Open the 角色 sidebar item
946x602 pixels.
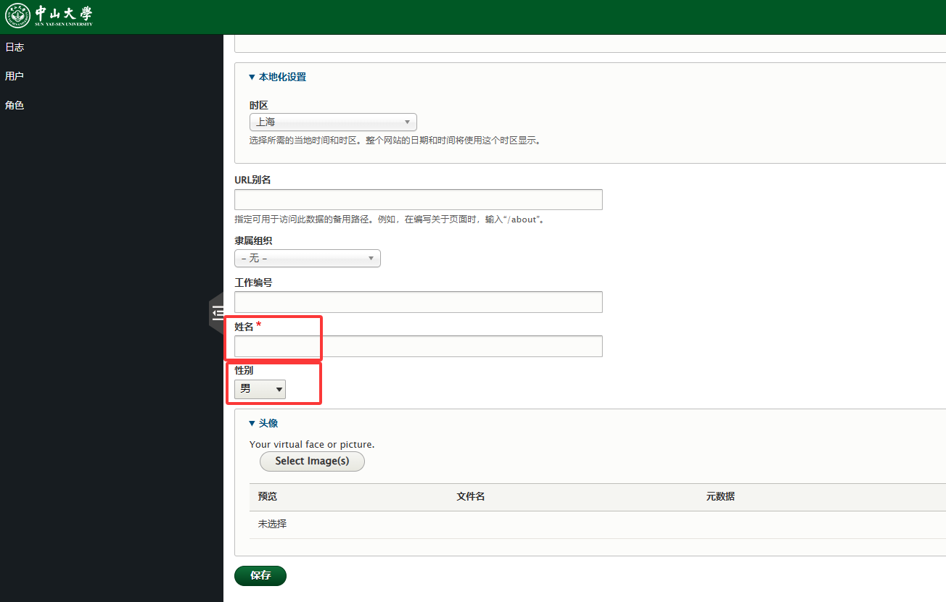pos(15,105)
